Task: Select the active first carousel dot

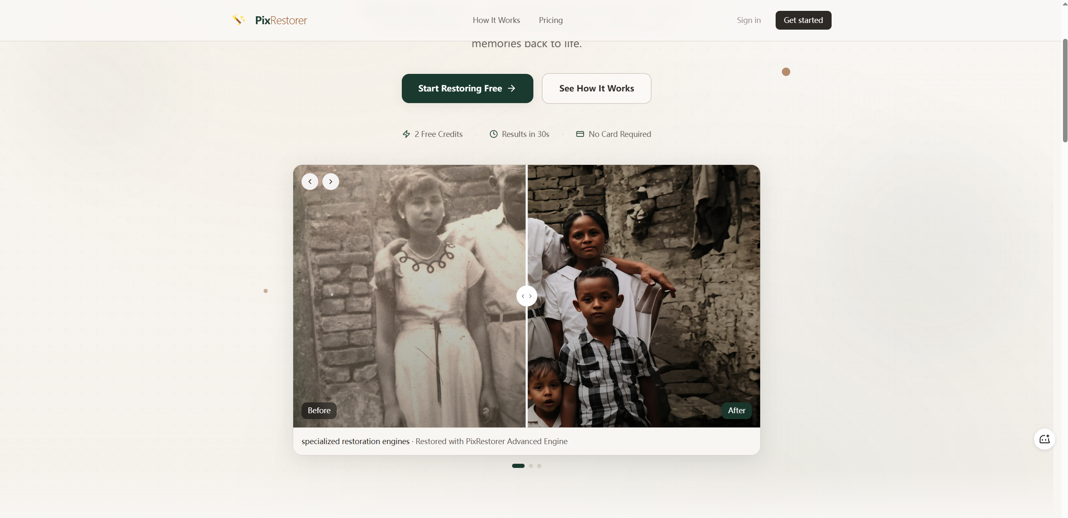Action: [518, 466]
